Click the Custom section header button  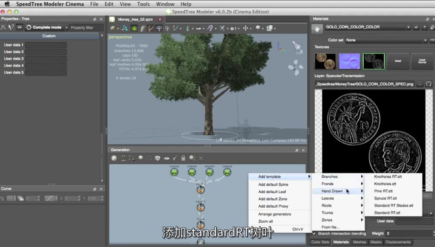49,36
